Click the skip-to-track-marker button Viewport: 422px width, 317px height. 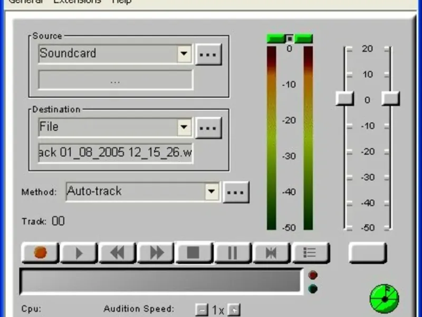click(271, 253)
